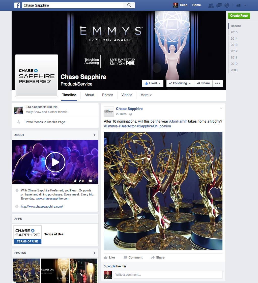Click the 22 mins post timestamp
The image size is (258, 283).
(121, 114)
